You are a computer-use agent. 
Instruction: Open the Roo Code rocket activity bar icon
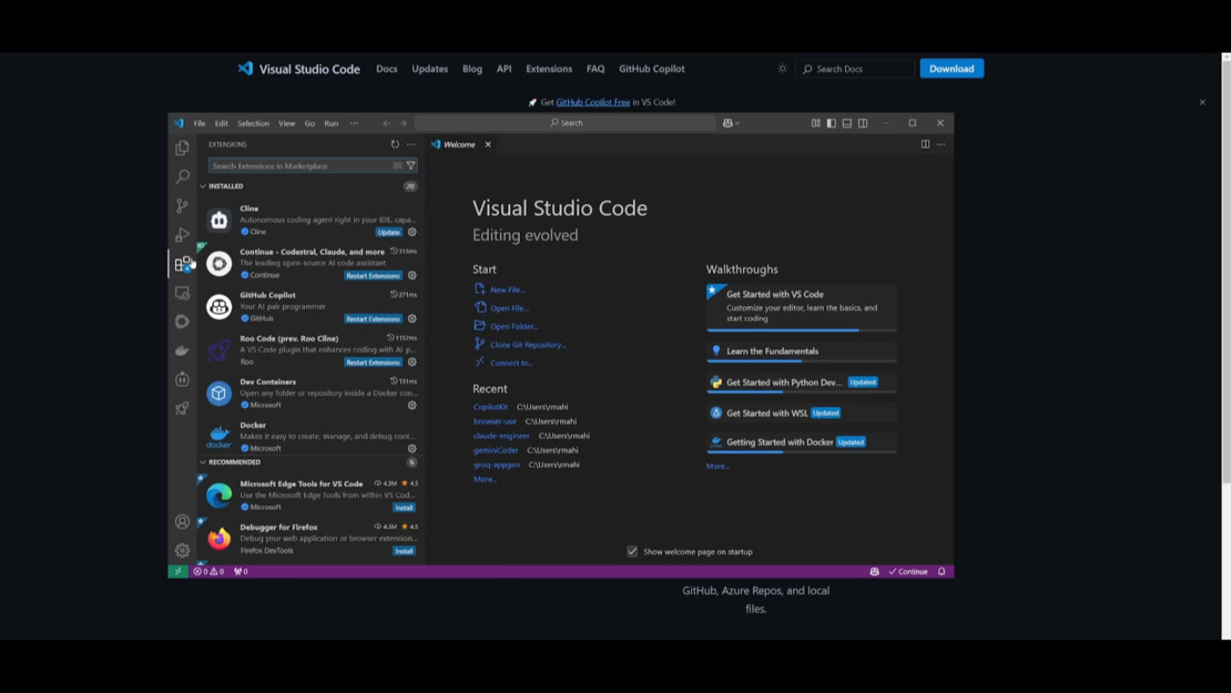(x=182, y=409)
